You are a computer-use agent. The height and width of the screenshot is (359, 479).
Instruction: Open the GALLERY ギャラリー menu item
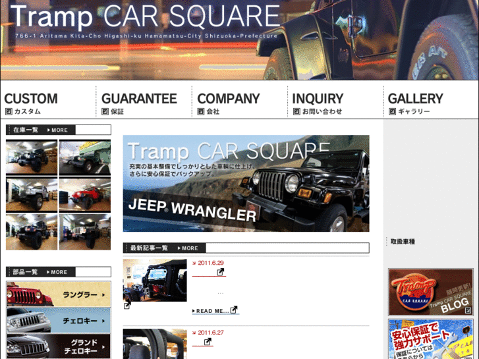(x=416, y=103)
